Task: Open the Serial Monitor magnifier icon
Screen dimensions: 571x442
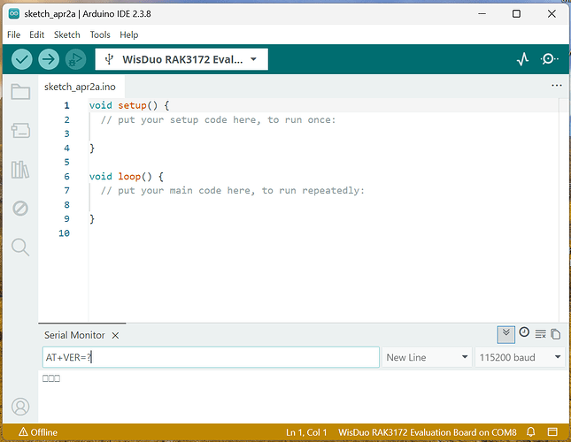Action: 550,59
